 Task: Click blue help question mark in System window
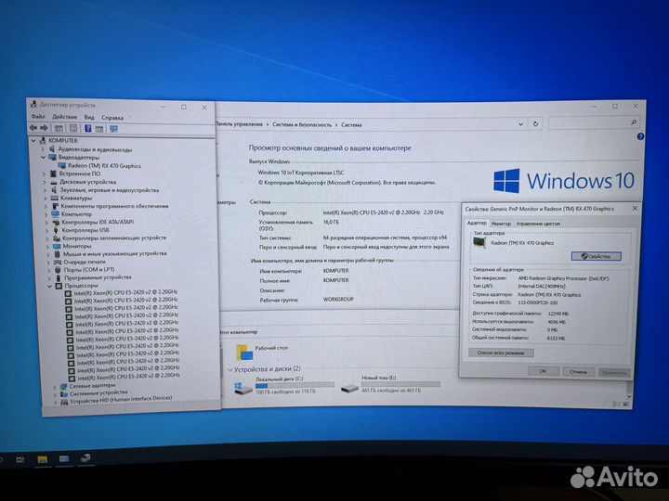[640, 136]
